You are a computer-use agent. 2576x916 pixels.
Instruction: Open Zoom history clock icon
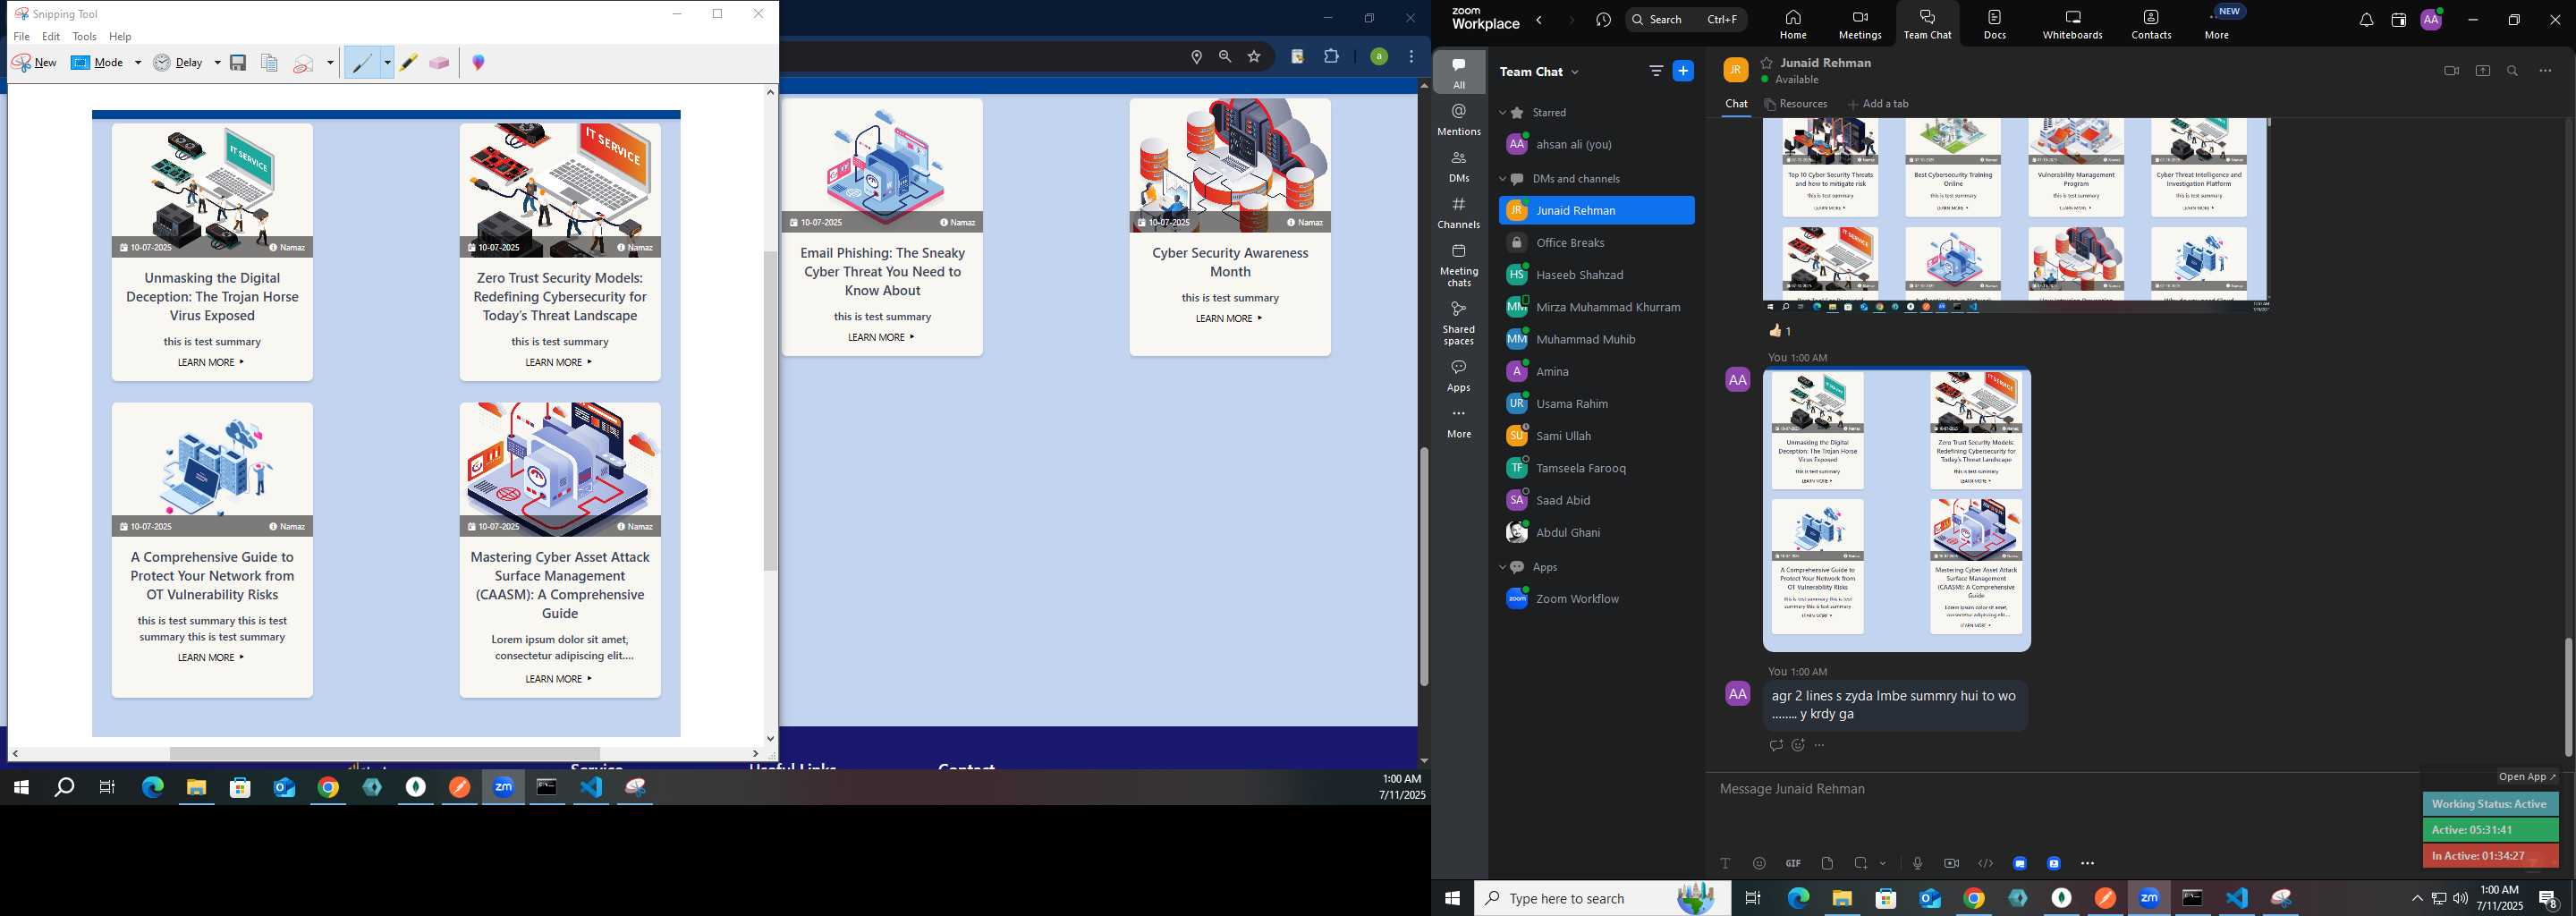pos(1604,20)
